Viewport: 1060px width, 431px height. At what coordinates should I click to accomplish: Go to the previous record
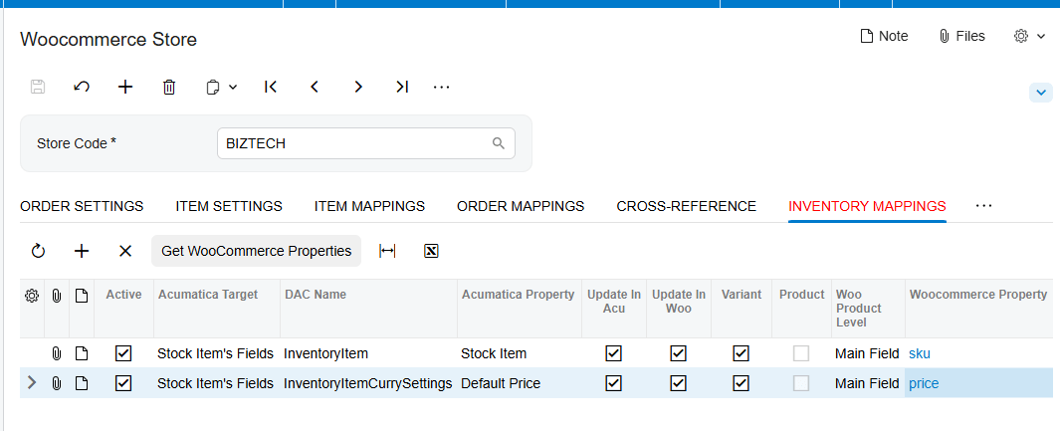(x=315, y=87)
